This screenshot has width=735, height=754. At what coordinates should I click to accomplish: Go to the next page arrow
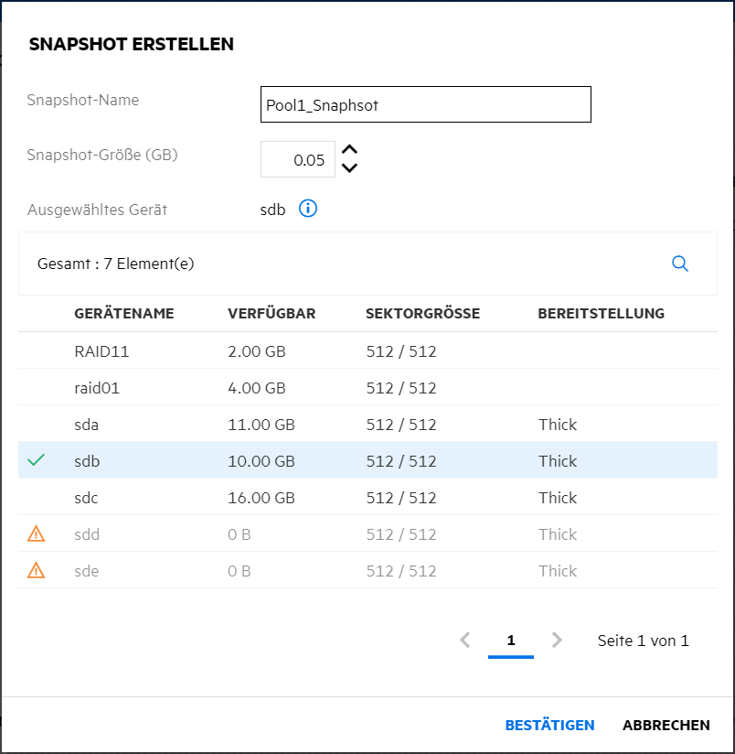coord(557,641)
